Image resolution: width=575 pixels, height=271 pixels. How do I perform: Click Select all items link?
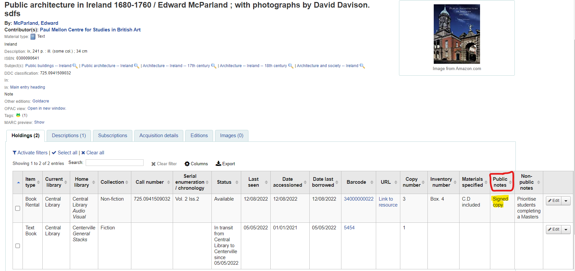coord(65,153)
